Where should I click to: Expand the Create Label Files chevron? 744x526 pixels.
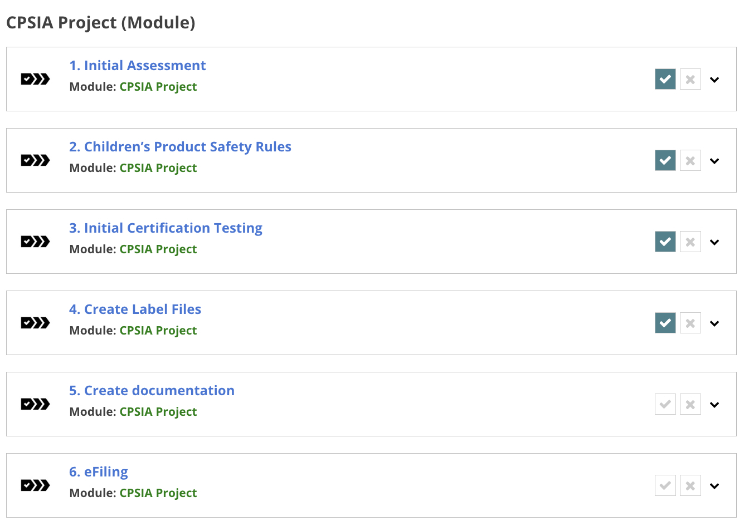click(714, 323)
